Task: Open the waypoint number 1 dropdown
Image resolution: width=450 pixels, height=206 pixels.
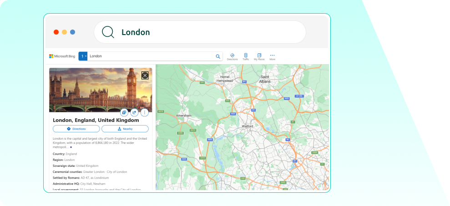Action: (83, 56)
